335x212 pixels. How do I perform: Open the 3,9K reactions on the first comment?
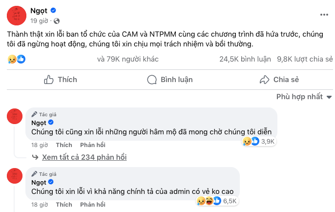click(x=259, y=142)
